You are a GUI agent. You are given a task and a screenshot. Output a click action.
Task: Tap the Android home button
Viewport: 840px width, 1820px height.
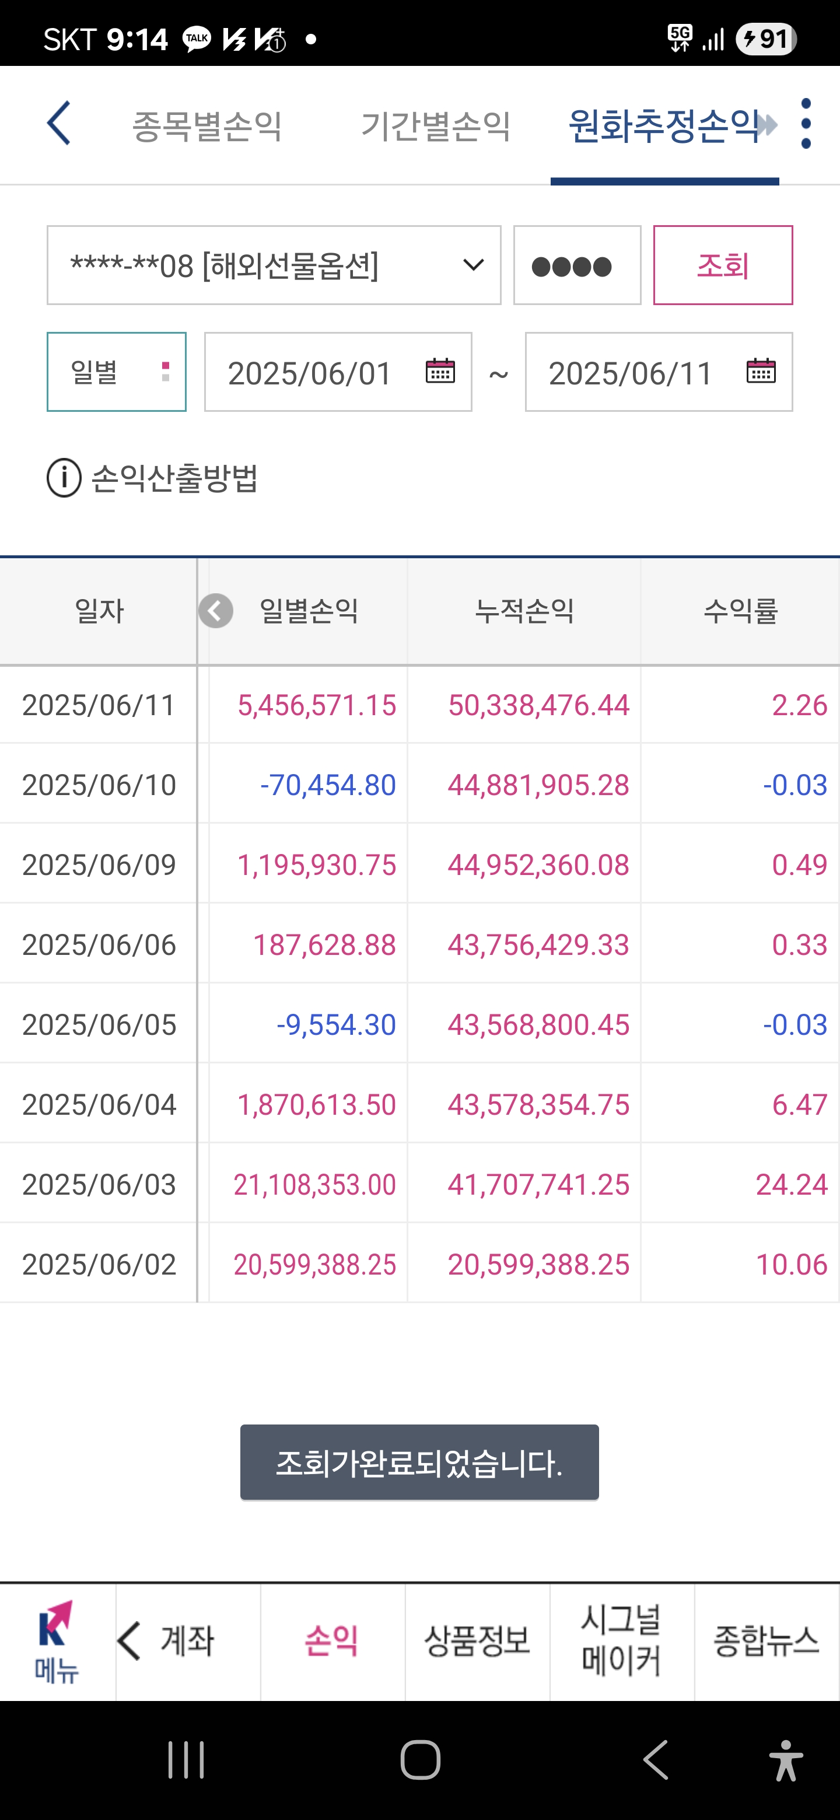[x=421, y=1759]
